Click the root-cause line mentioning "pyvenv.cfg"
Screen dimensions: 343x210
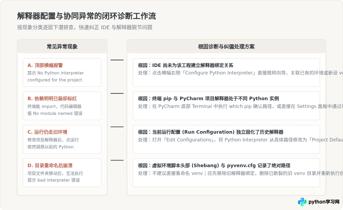coord(214,166)
